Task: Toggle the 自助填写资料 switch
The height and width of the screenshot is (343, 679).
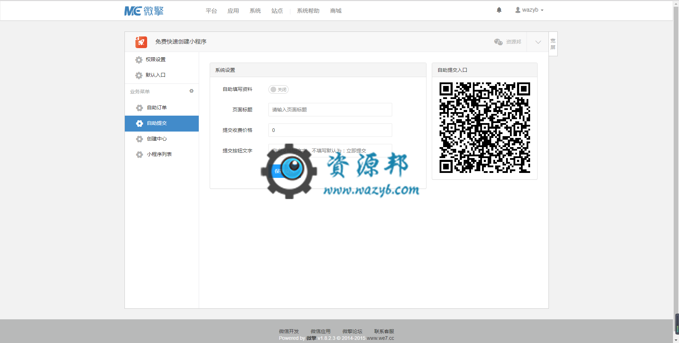Action: point(278,89)
